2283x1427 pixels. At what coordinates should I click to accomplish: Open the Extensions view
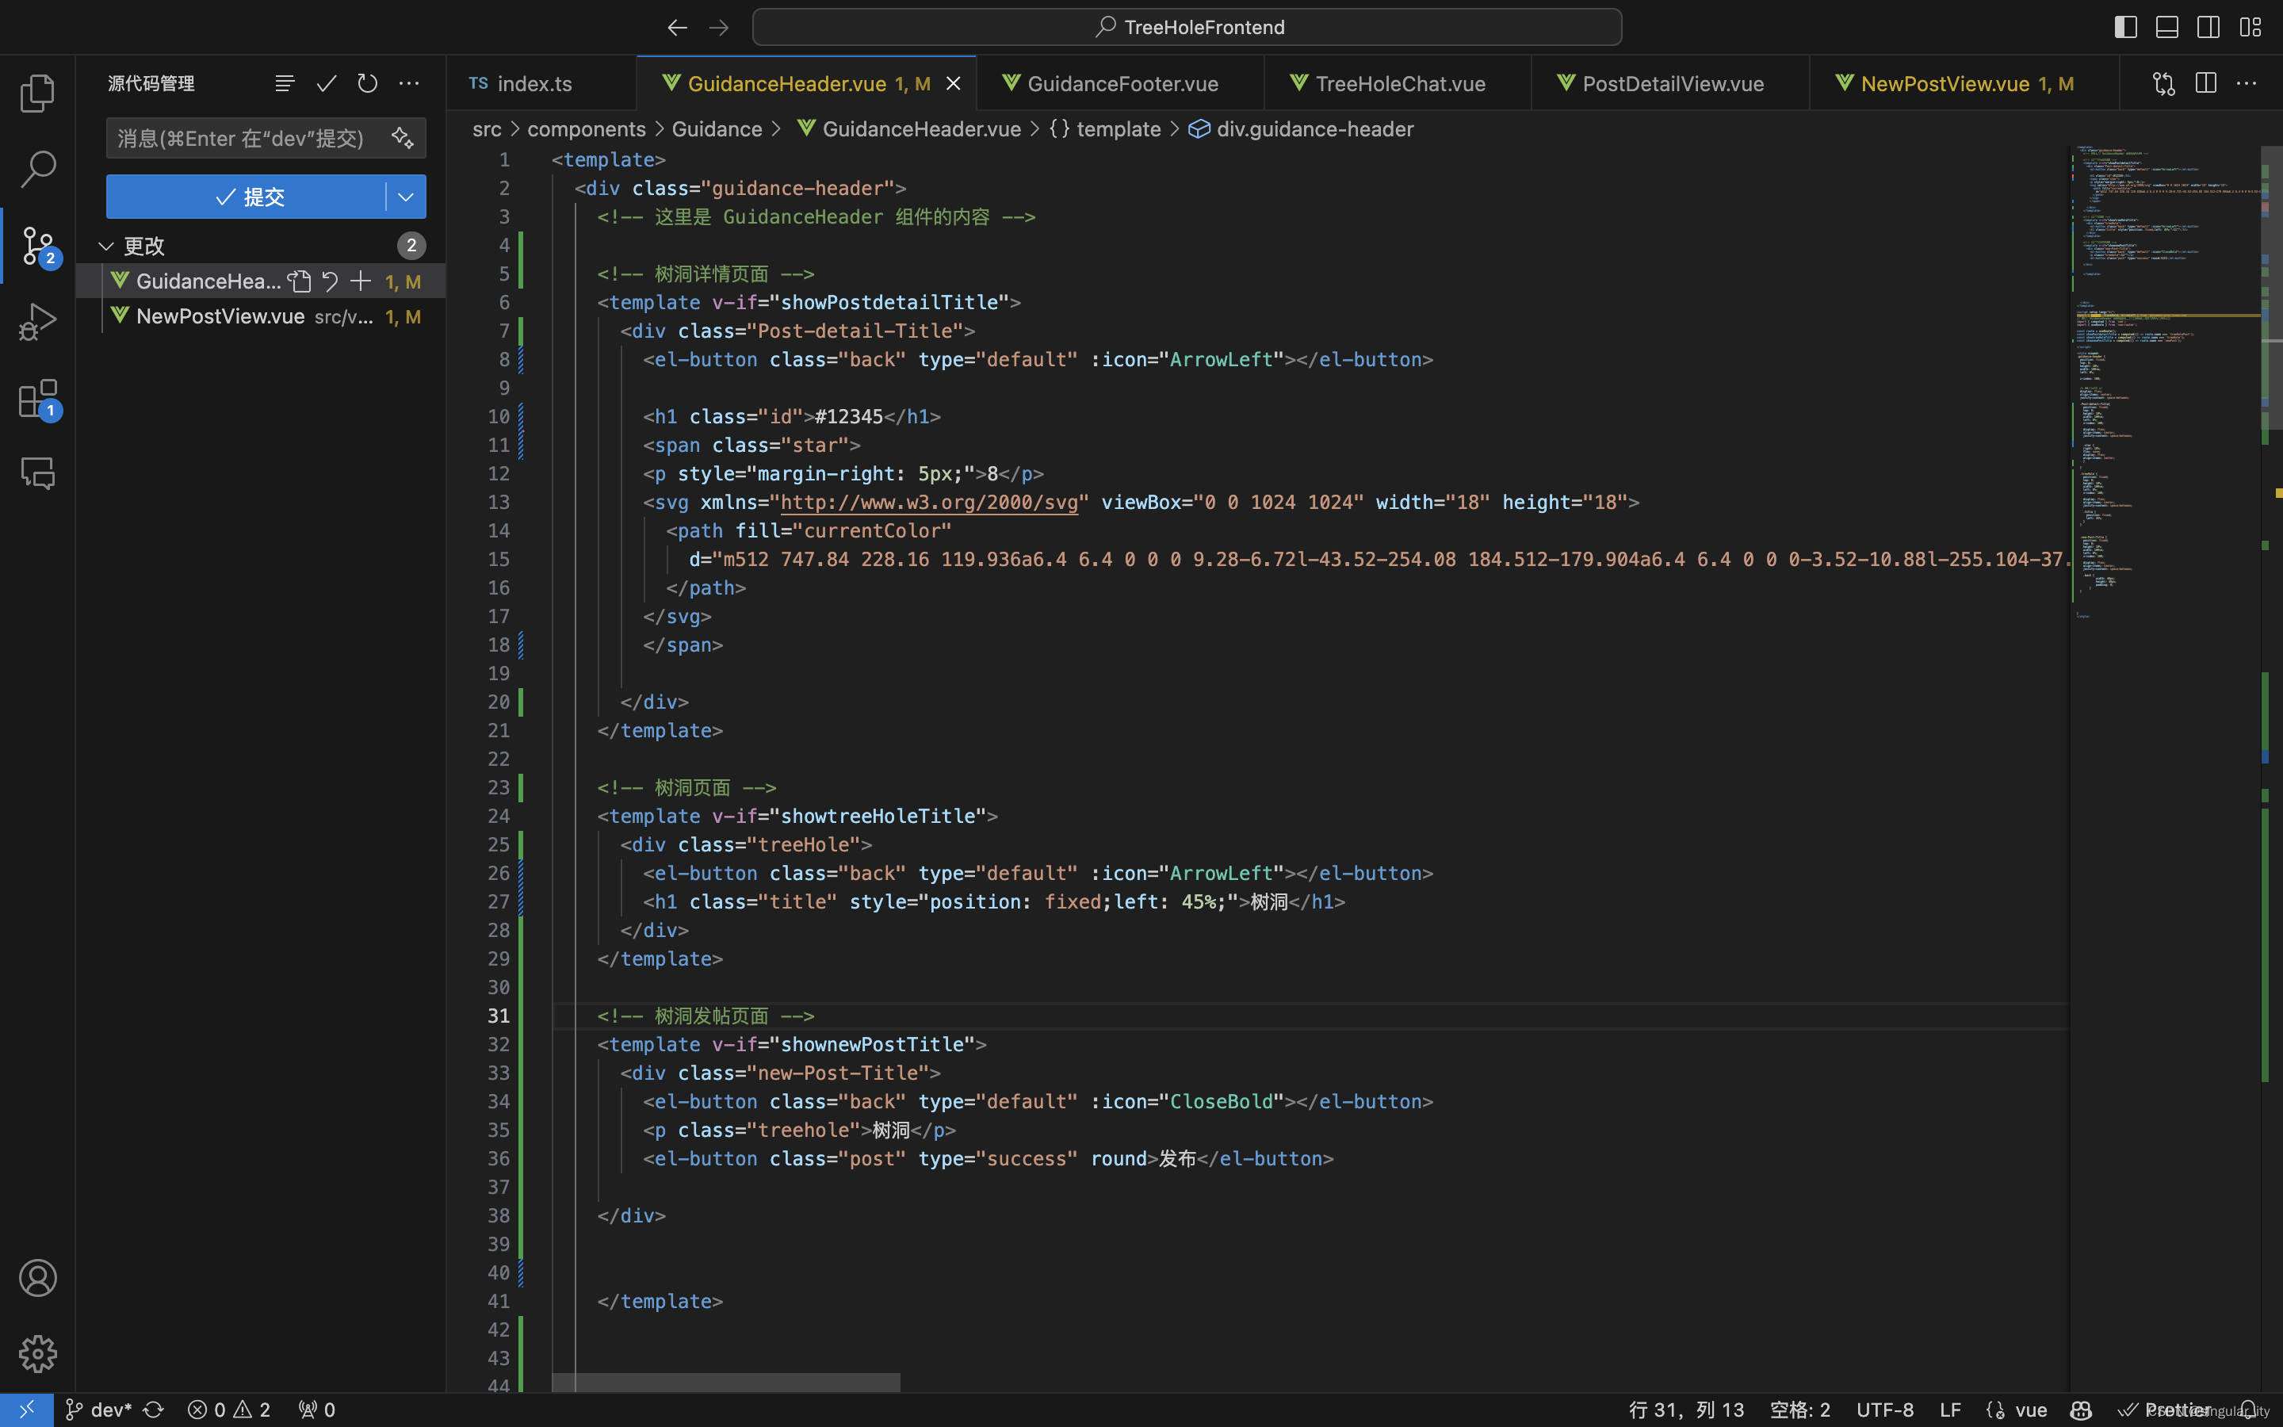pyautogui.click(x=38, y=400)
